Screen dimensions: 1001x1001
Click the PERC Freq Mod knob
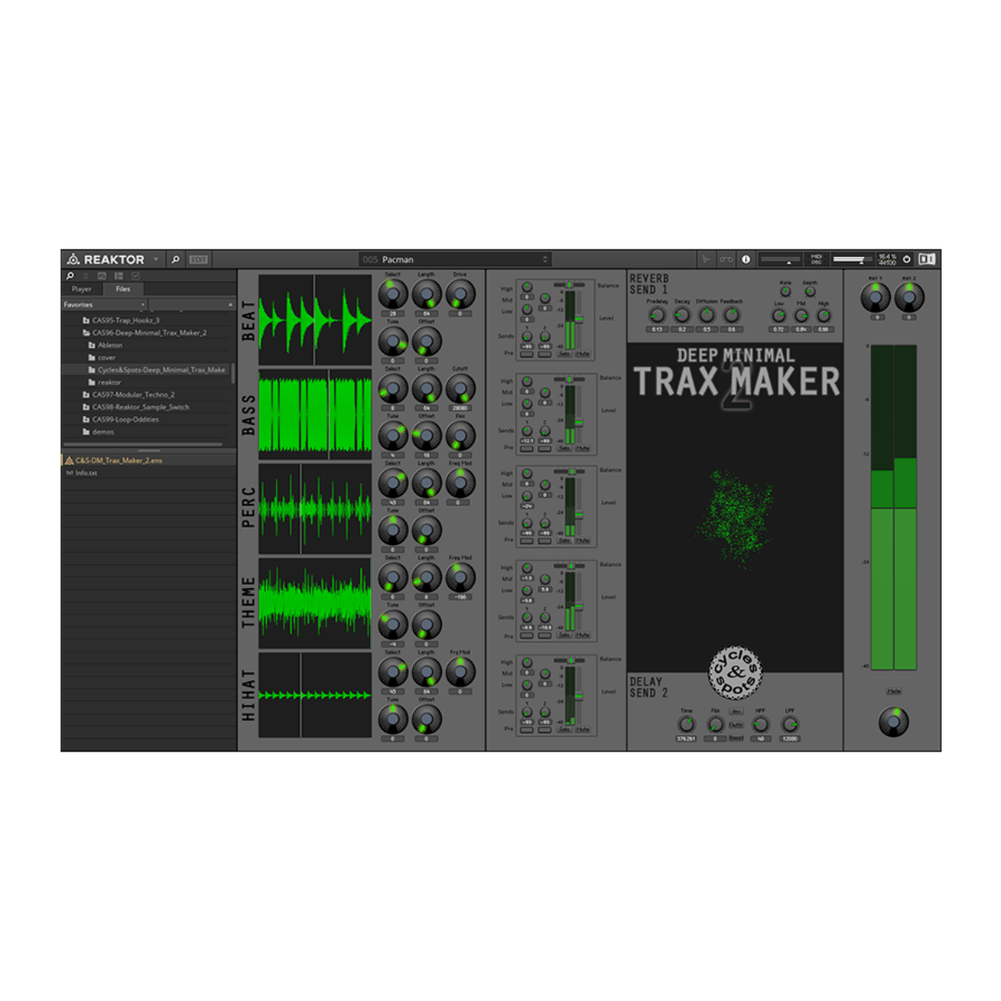[460, 482]
